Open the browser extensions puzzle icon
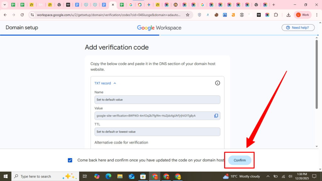Image resolution: width=322 pixels, height=181 pixels. 276,15
